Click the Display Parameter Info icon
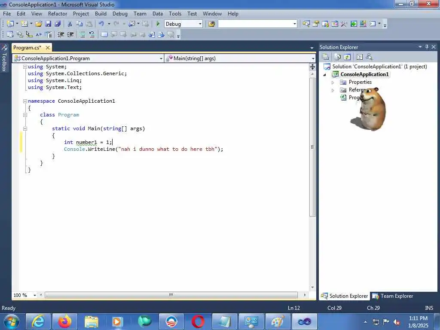This screenshot has height=330, width=440. [20, 34]
